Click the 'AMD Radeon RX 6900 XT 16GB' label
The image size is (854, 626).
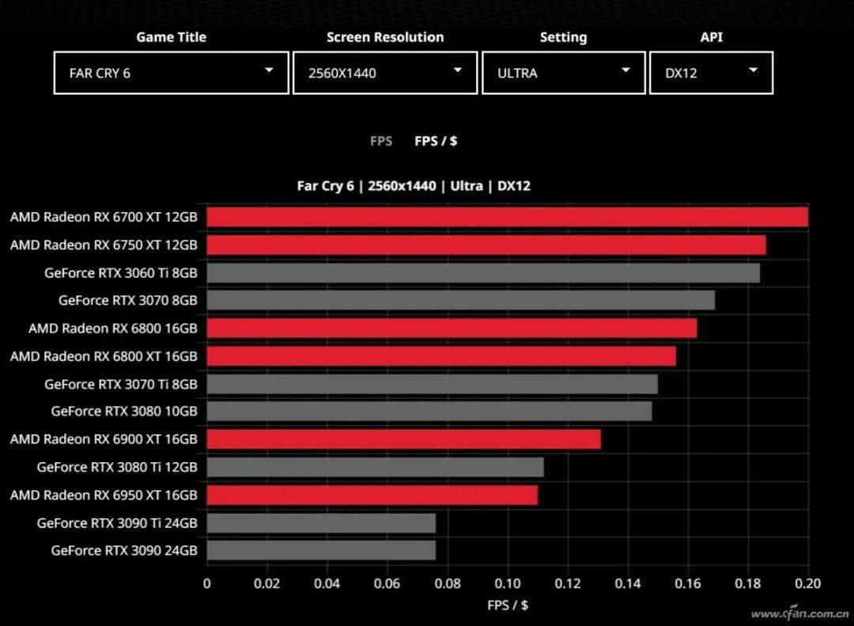(x=104, y=439)
